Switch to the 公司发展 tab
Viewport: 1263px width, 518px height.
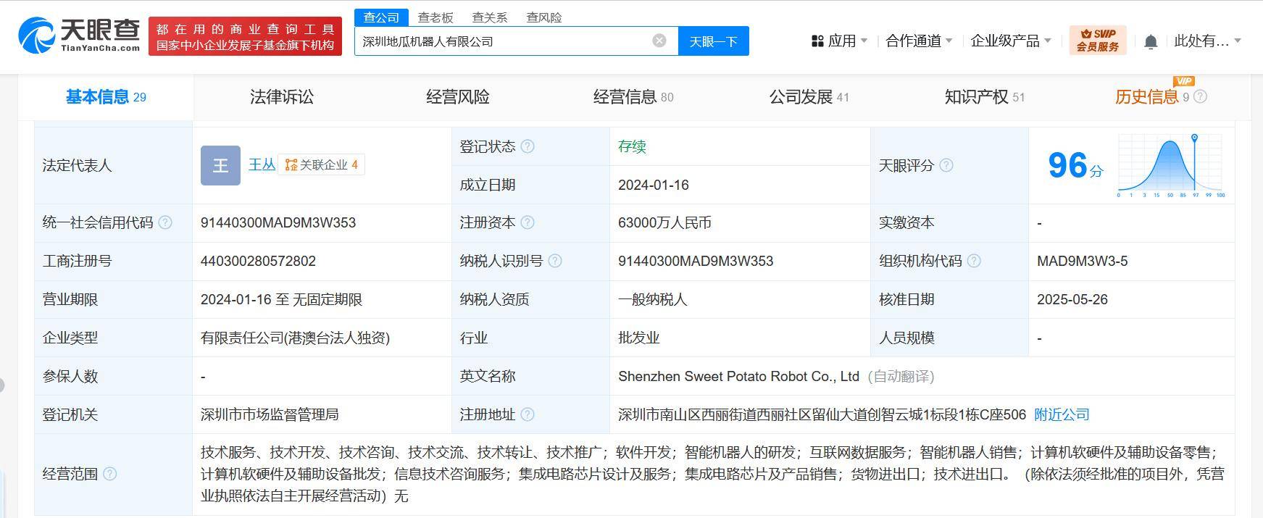click(x=809, y=97)
